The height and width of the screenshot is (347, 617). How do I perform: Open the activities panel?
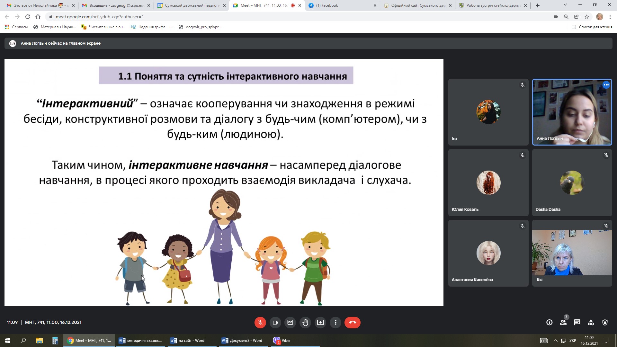tap(591, 322)
